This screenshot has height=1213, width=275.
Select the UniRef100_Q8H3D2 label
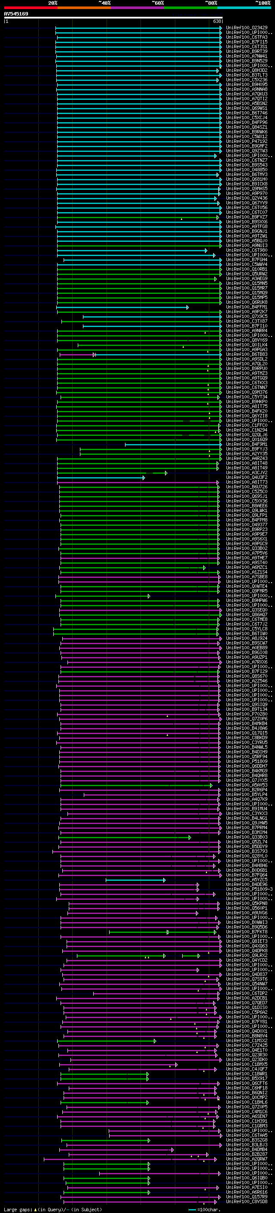click(x=246, y=71)
